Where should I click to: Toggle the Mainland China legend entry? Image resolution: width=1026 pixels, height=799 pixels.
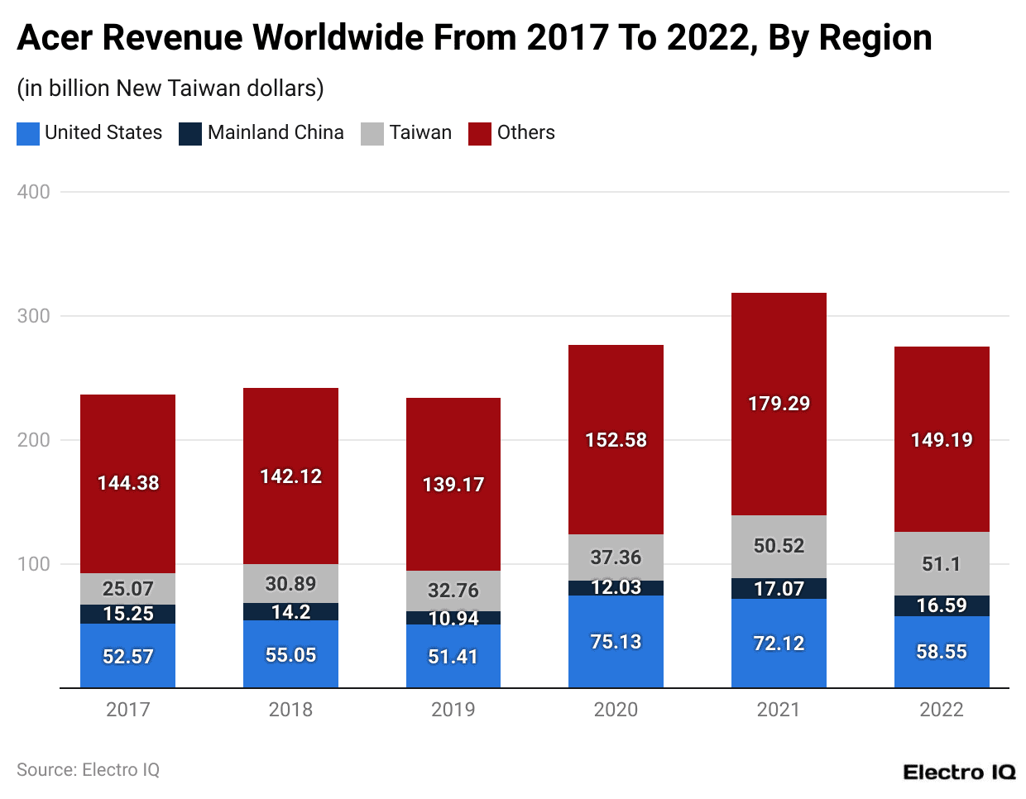tap(189, 133)
